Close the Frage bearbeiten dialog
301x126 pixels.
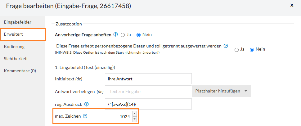291,5
